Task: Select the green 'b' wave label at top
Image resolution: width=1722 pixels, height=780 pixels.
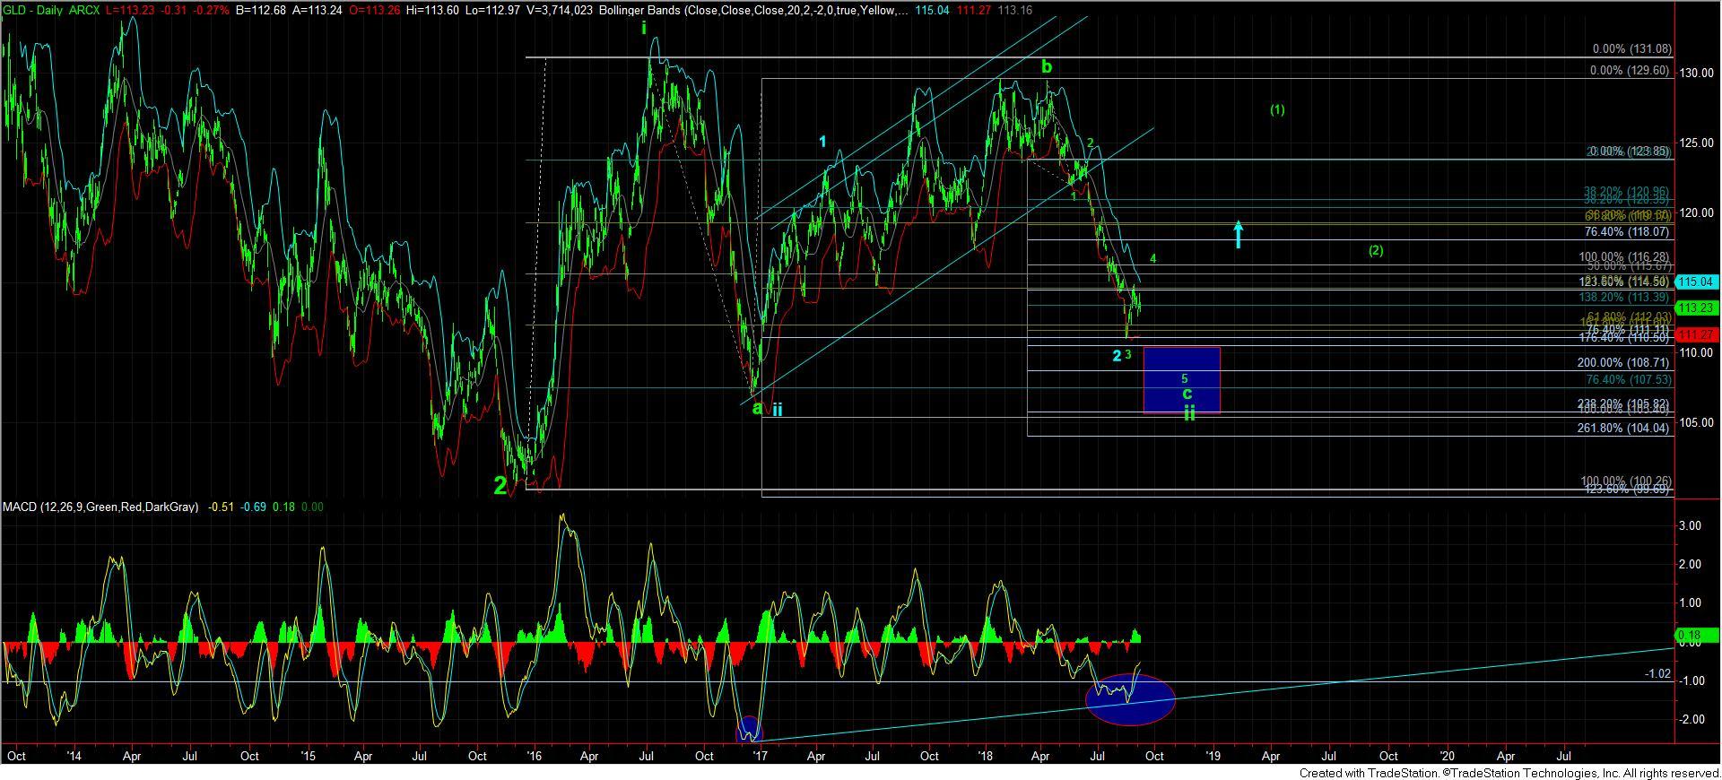Action: 1047,66
